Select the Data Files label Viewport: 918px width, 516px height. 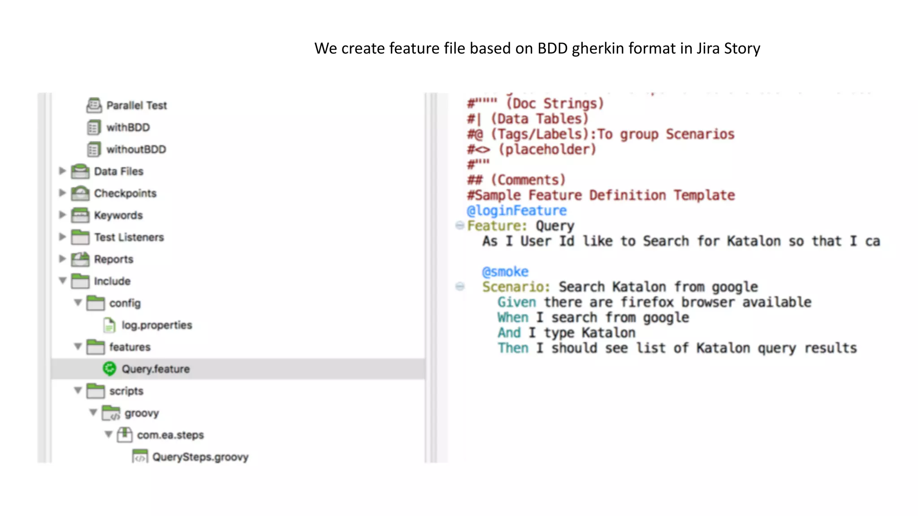tap(119, 171)
